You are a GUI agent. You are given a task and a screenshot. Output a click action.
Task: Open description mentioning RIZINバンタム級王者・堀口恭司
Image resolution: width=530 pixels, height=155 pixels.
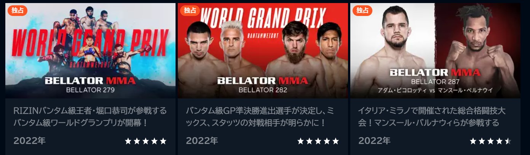90,117
